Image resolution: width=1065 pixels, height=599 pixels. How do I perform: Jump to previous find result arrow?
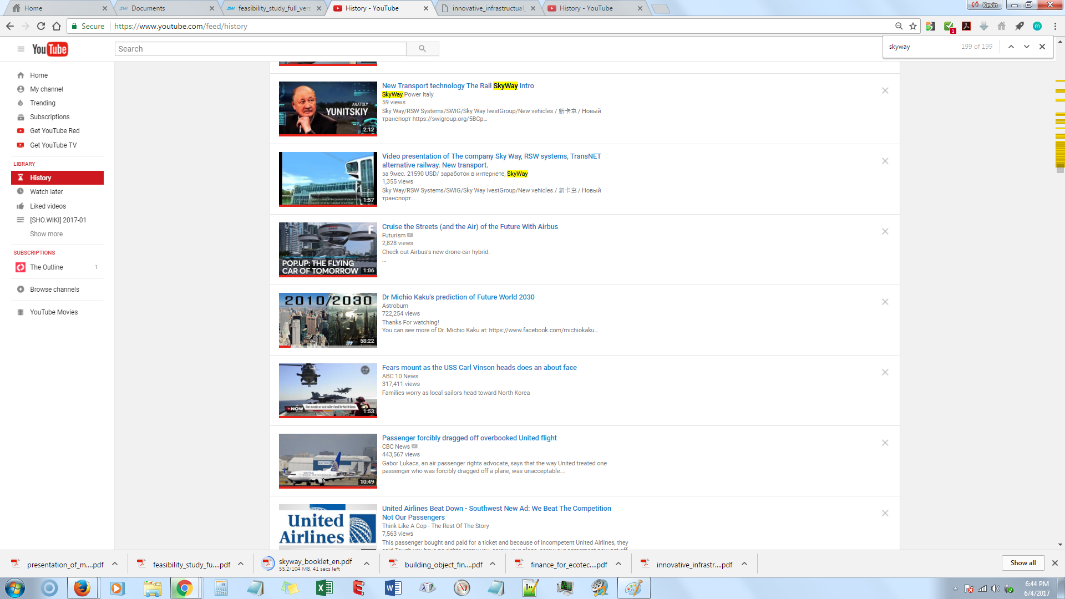[x=1011, y=47]
